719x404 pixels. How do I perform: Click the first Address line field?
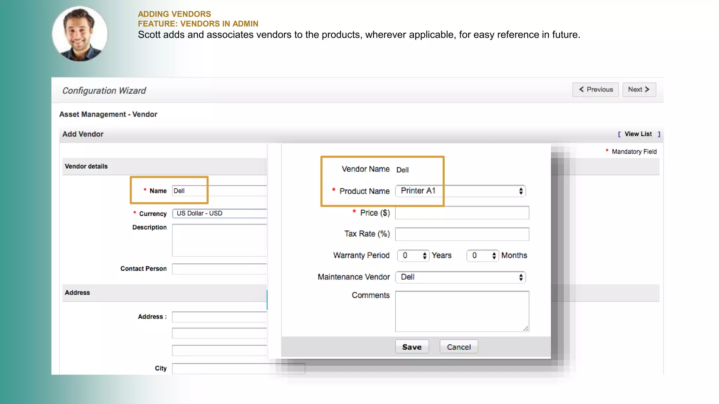click(x=220, y=317)
